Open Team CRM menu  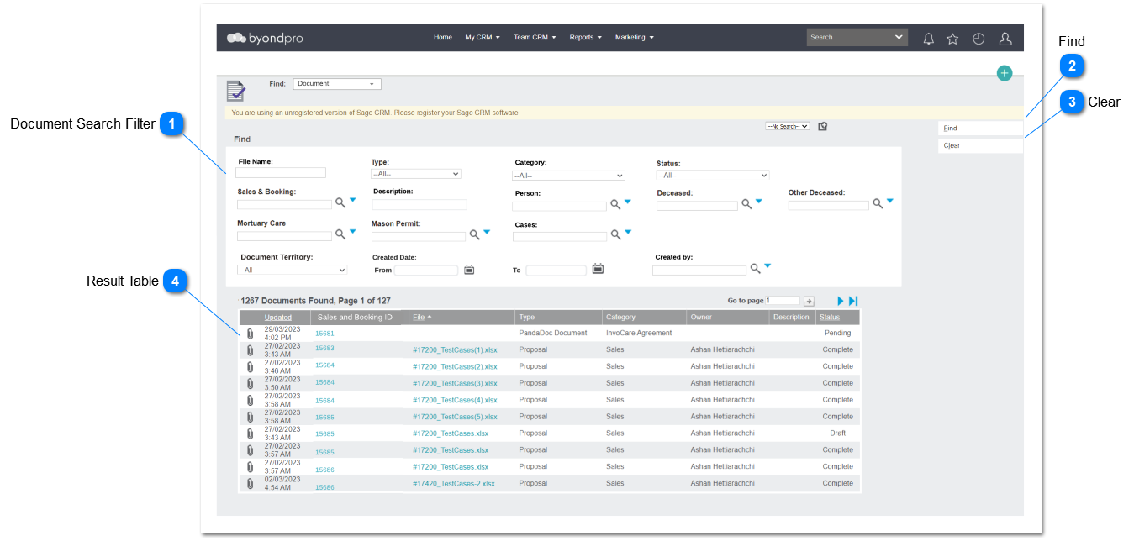(535, 38)
